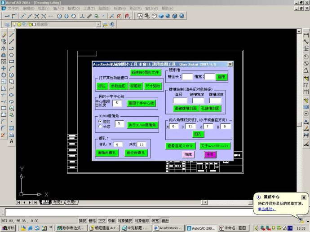Screen dimensions: 310x232
Task: Click the 槽全长 input field
Action: pos(187,77)
